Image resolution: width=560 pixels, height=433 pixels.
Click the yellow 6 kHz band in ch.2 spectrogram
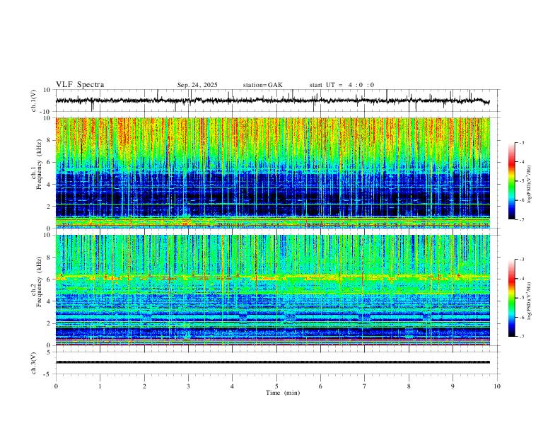pos(273,277)
